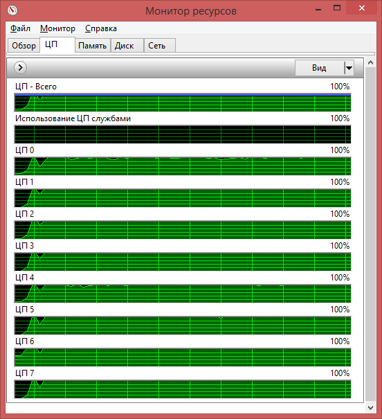382x419 pixels.
Task: Click the 100% value beside ЦП - Всего
Action: (x=340, y=87)
